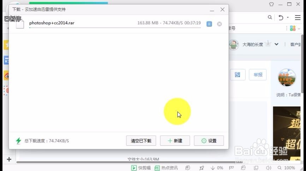The width and height of the screenshot is (306, 171).
Task: Click the photoshop+cc2014.rar file icon
Action: 20,24
